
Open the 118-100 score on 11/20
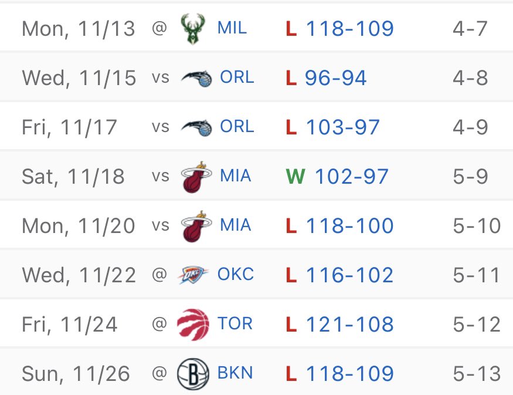click(350, 225)
